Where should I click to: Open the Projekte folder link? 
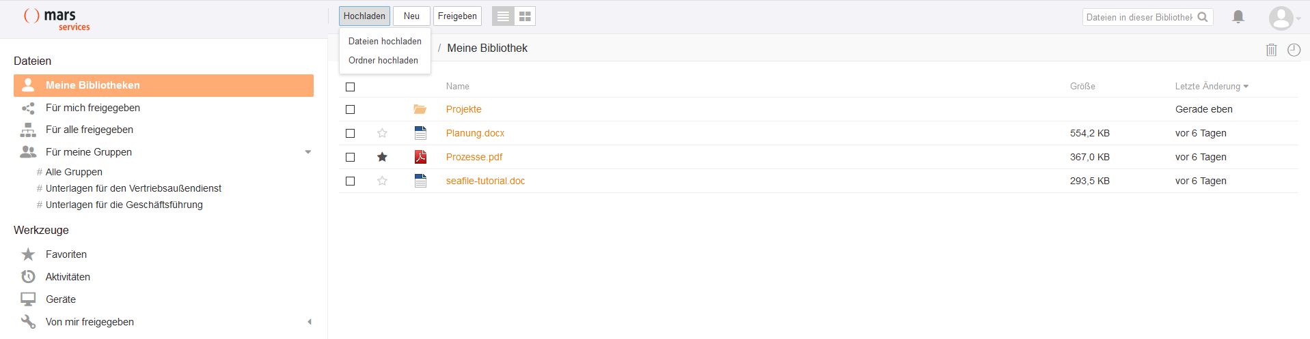point(463,109)
